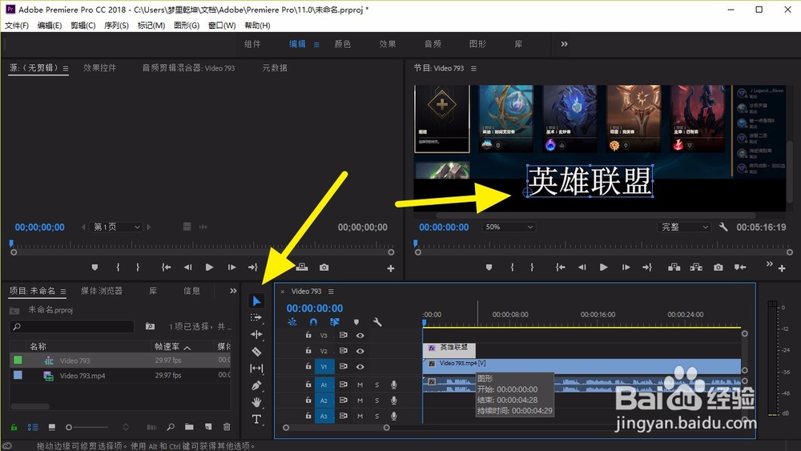Open Source monitor button editor plus
The image size is (801, 451).
pos(391,268)
